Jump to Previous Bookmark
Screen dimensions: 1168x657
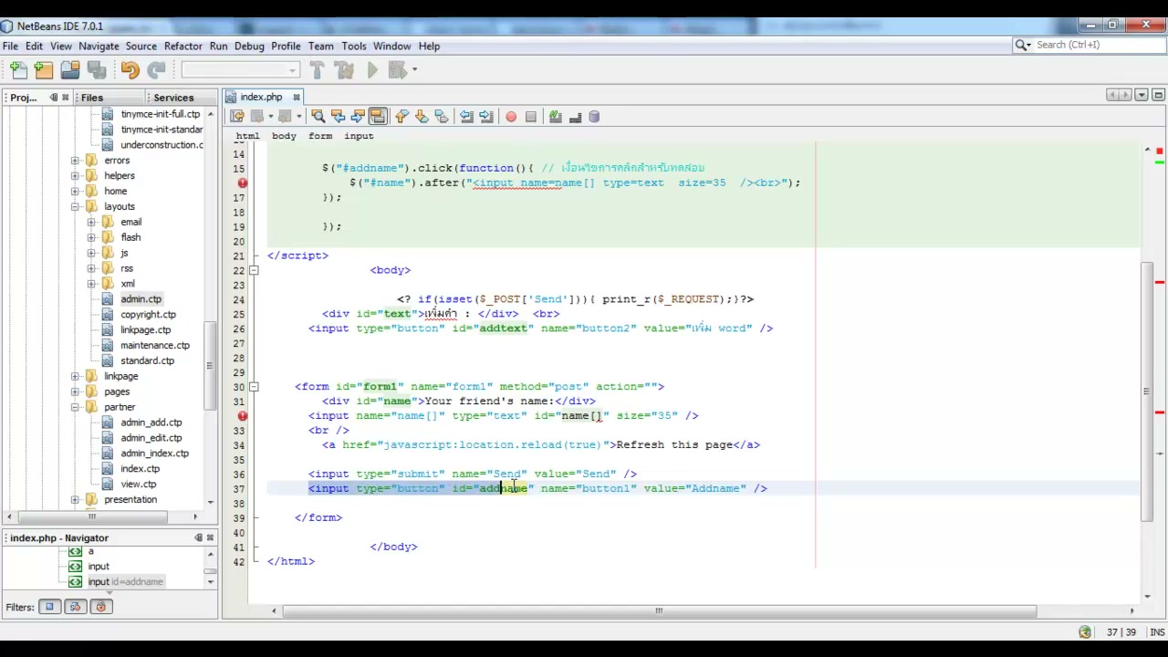coord(401,117)
